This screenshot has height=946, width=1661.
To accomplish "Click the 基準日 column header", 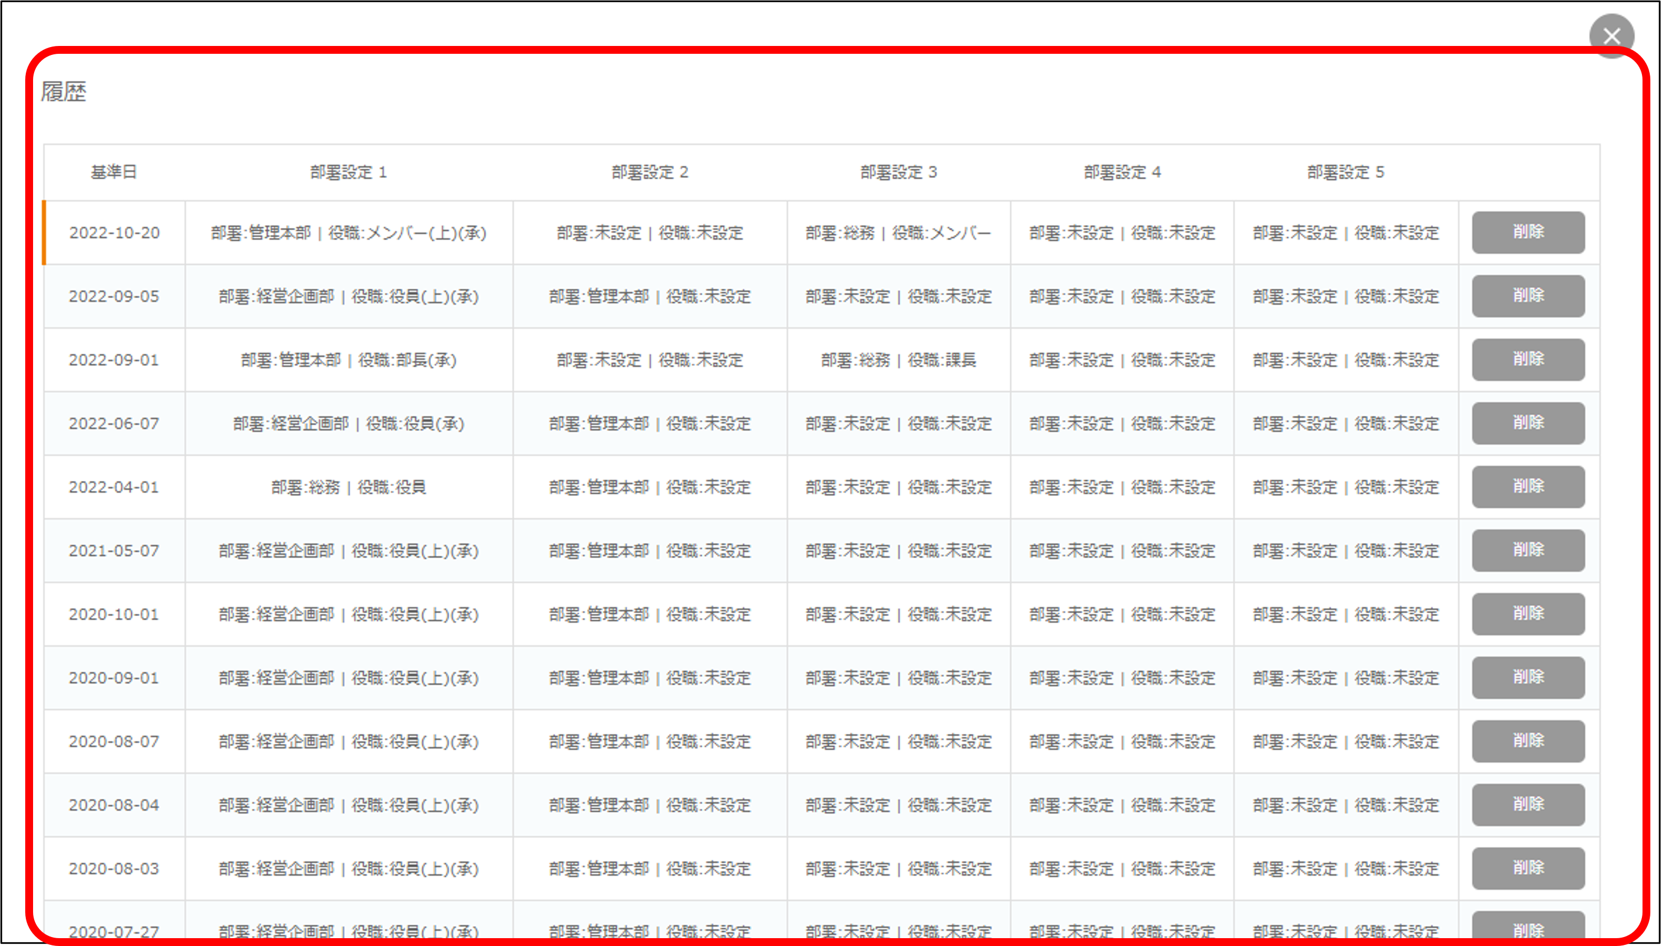I will [114, 172].
